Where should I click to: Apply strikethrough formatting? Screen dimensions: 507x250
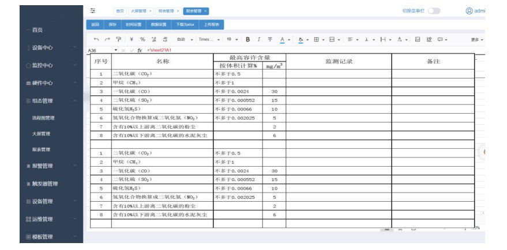pyautogui.click(x=270, y=40)
